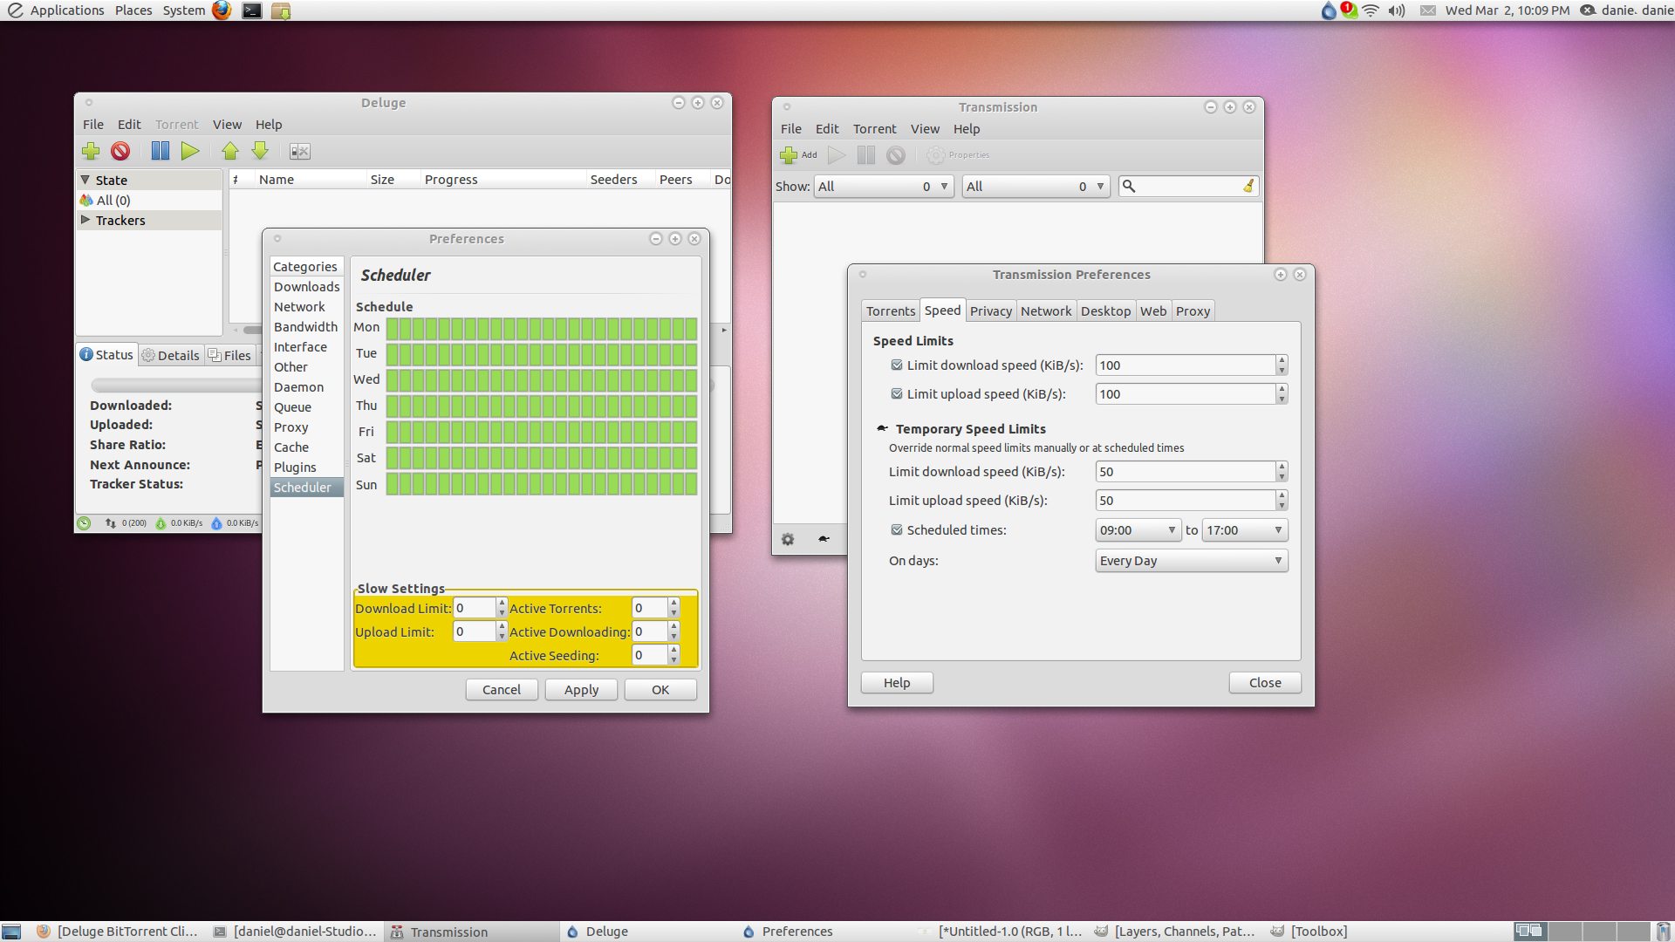Open the 17:00 end time dropdown
The image size is (1675, 942).
click(1244, 530)
